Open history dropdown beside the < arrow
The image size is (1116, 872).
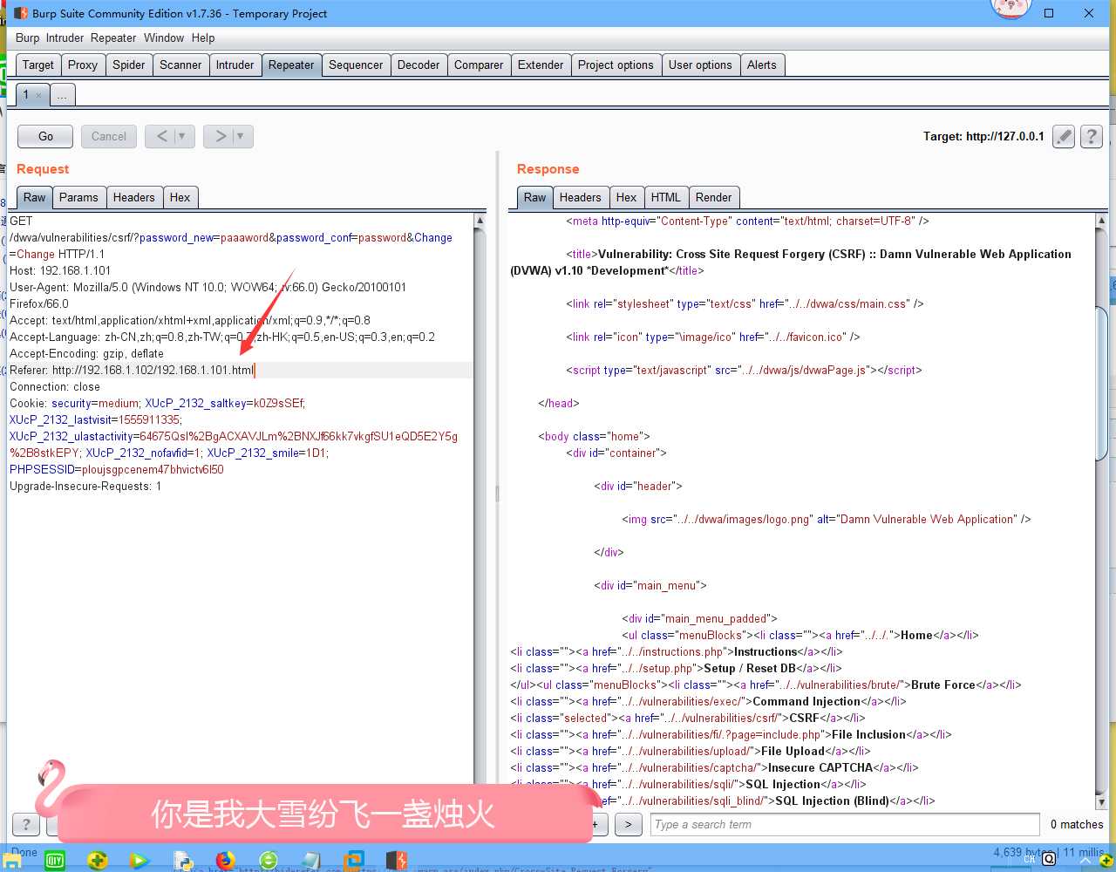pyautogui.click(x=185, y=136)
